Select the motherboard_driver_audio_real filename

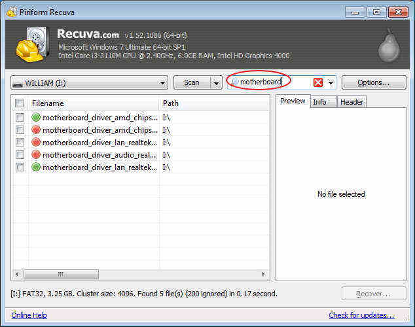pos(99,155)
